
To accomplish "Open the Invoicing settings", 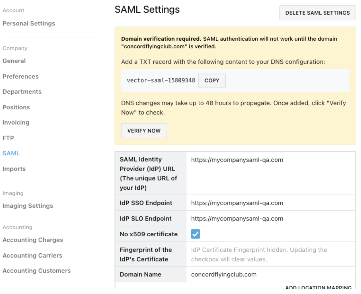I will tap(16, 122).
